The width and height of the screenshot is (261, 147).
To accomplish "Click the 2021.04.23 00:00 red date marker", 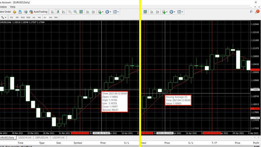I will tap(212, 133).
